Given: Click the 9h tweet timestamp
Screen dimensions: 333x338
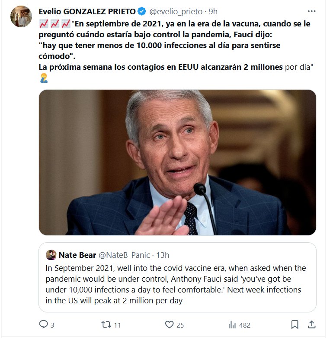Looking at the screenshot, I should (x=213, y=11).
